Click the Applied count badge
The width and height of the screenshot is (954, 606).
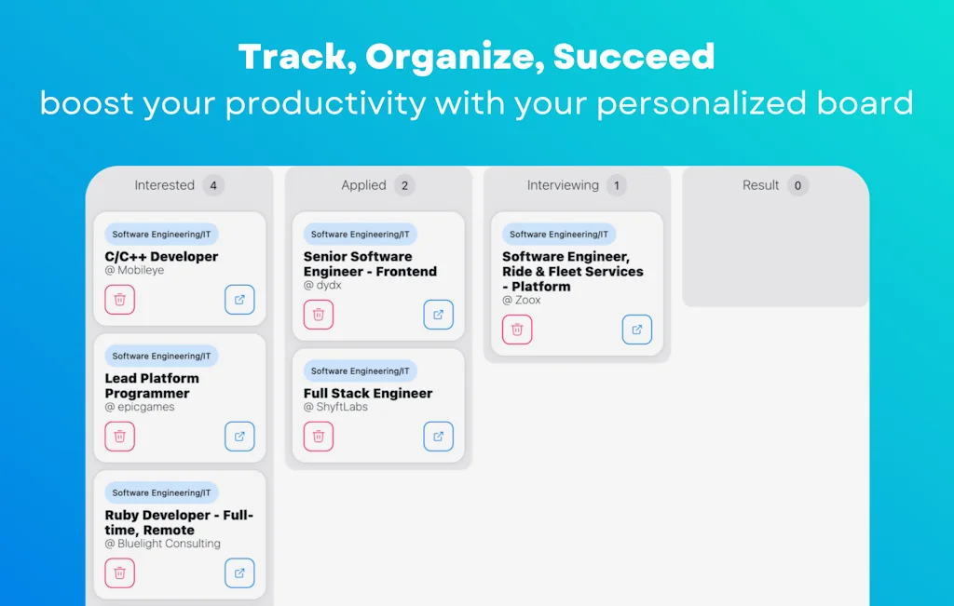403,185
